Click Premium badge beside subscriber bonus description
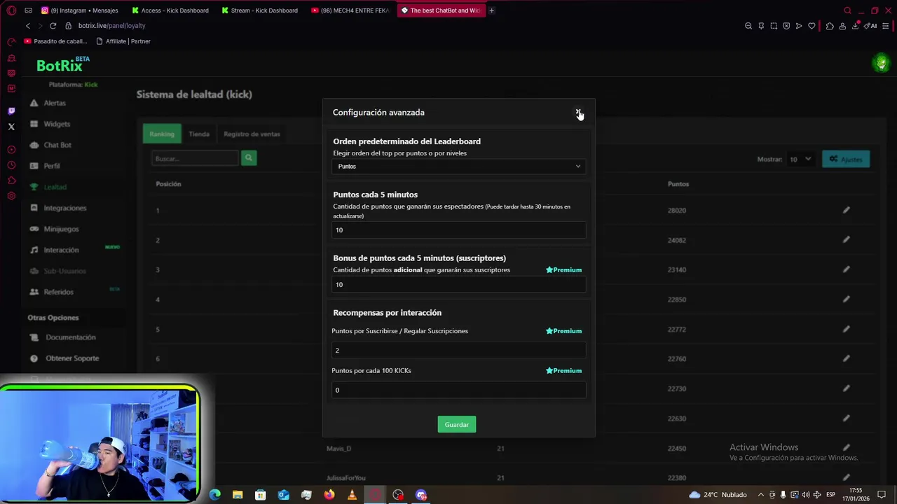 pos(564,270)
